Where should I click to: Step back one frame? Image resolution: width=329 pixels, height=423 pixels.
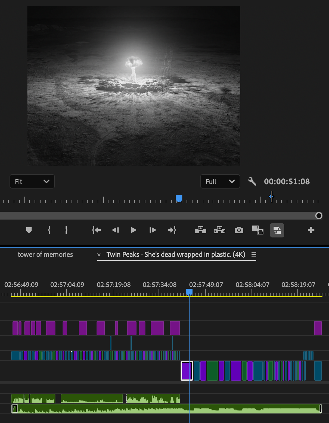(115, 230)
